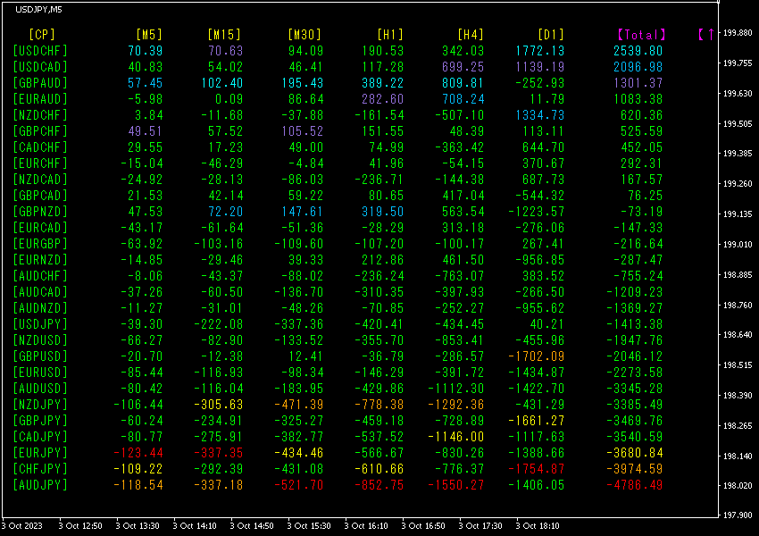The image size is (759, 536).
Task: Click the GBPAUD H4 value 809.81
Action: (463, 83)
